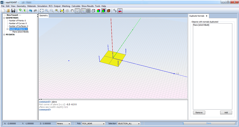Select the Zoom in magnifier tool

(x=47, y=11)
